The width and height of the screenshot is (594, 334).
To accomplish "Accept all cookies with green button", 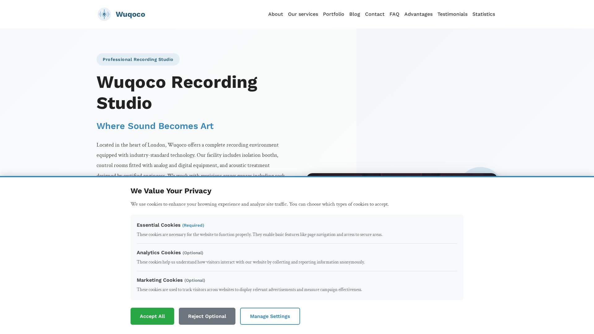I will pyautogui.click(x=152, y=316).
